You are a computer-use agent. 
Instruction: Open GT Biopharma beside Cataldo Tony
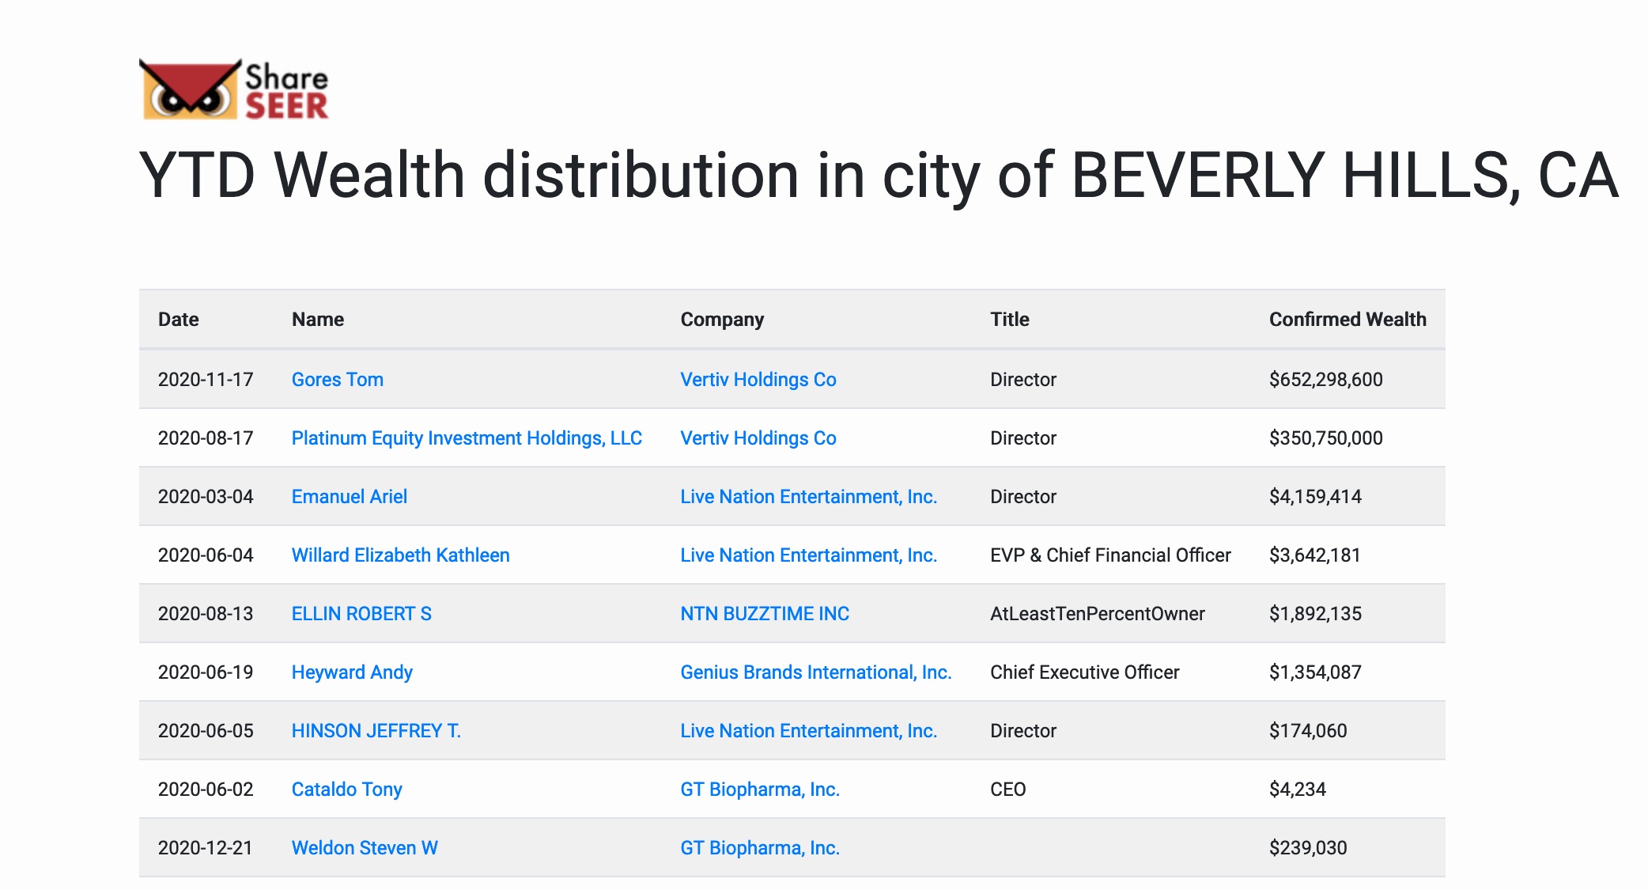point(760,789)
